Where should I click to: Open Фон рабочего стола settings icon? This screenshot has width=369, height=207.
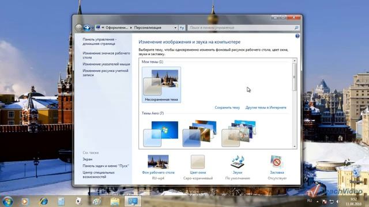click(158, 162)
